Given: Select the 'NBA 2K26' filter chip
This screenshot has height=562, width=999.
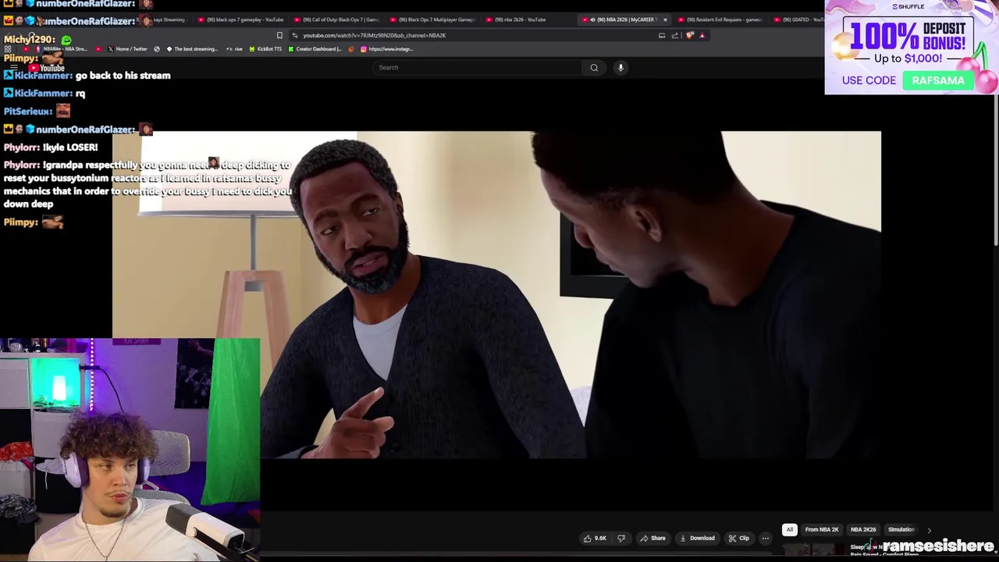Looking at the screenshot, I should coord(863,530).
